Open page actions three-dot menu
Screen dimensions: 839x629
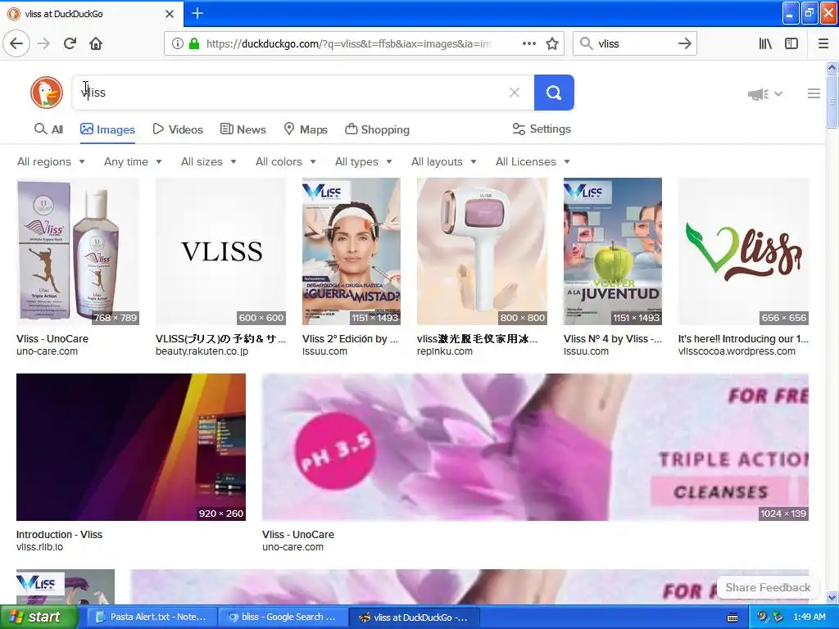[528, 43]
